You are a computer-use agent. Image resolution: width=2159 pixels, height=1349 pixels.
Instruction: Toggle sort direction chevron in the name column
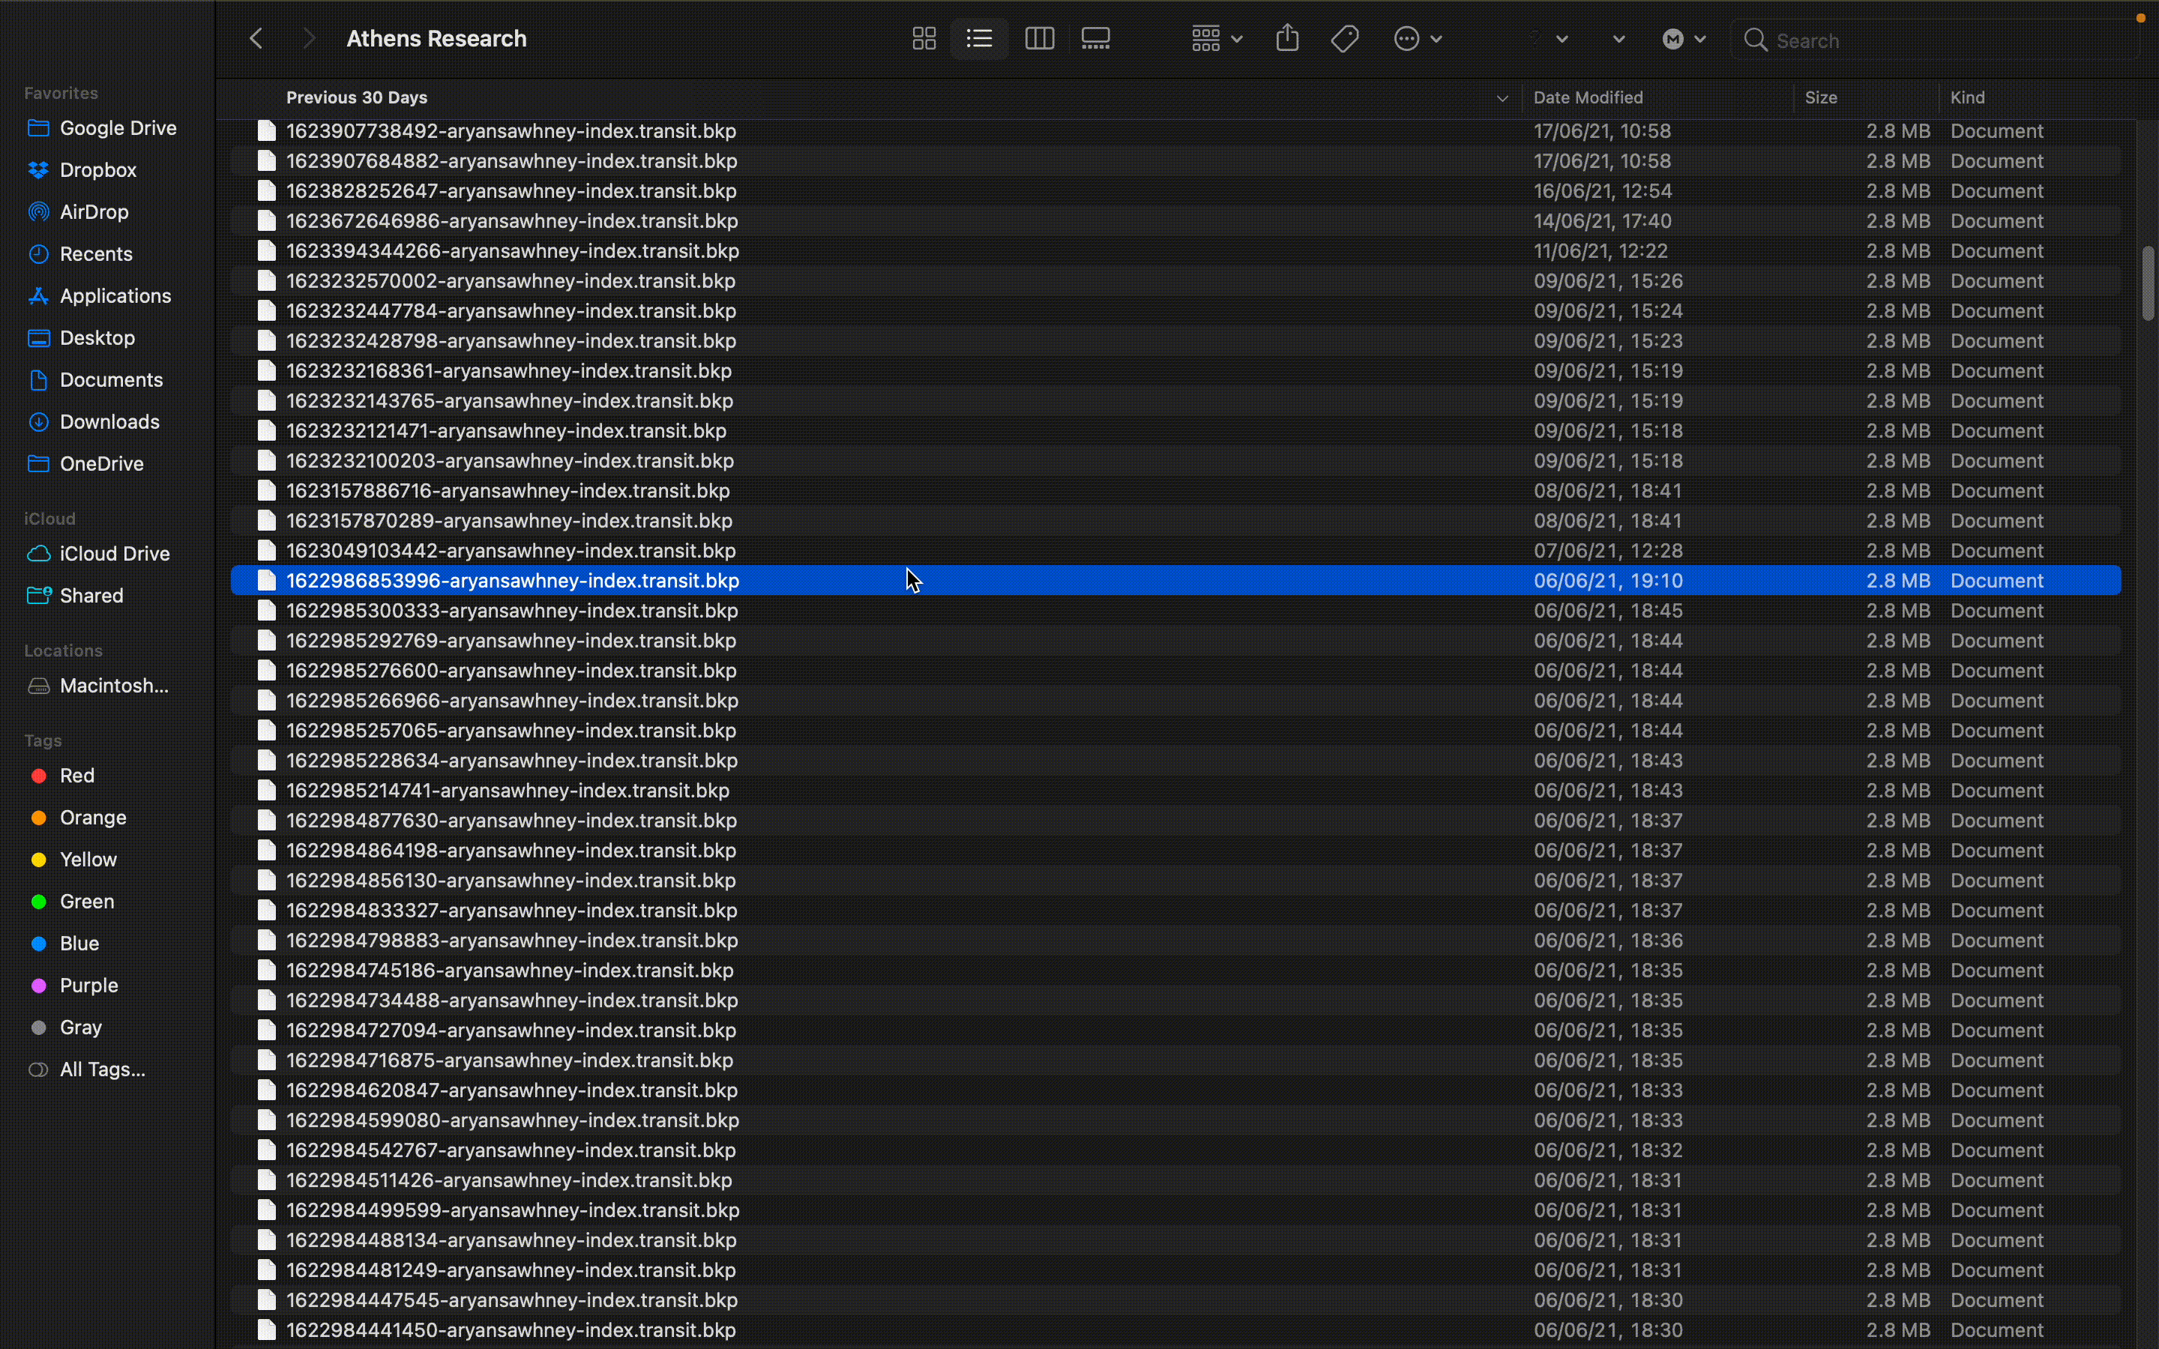pyautogui.click(x=1502, y=98)
